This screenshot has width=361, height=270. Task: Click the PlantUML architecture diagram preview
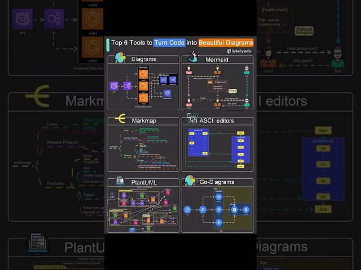[143, 209]
